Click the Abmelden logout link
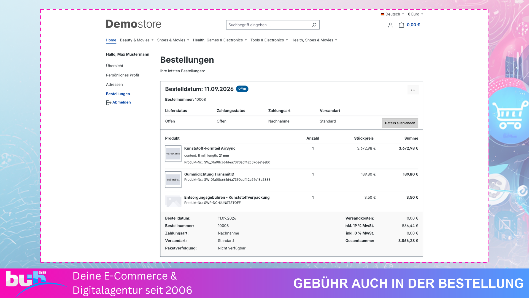 tap(122, 102)
